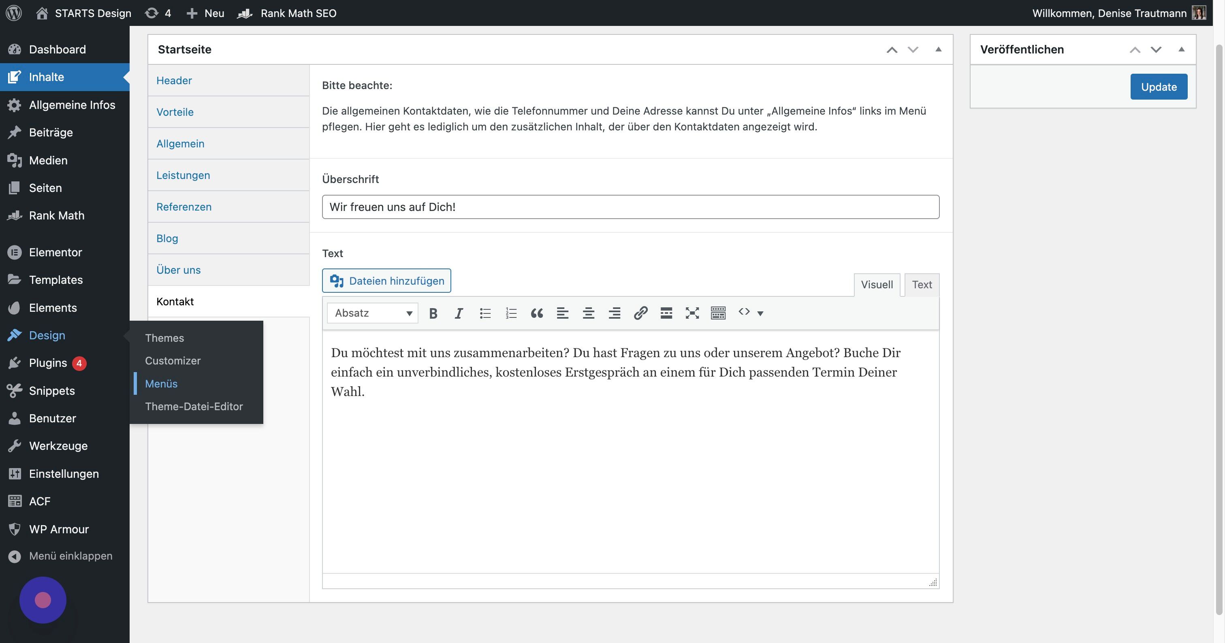The width and height of the screenshot is (1225, 643).
Task: Switch to the Vorteile tab
Action: (229, 112)
